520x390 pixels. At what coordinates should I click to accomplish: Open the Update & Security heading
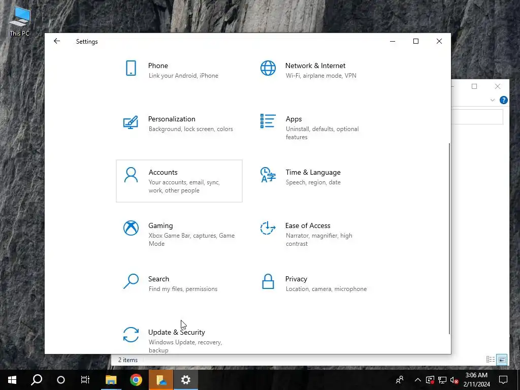pos(176,332)
